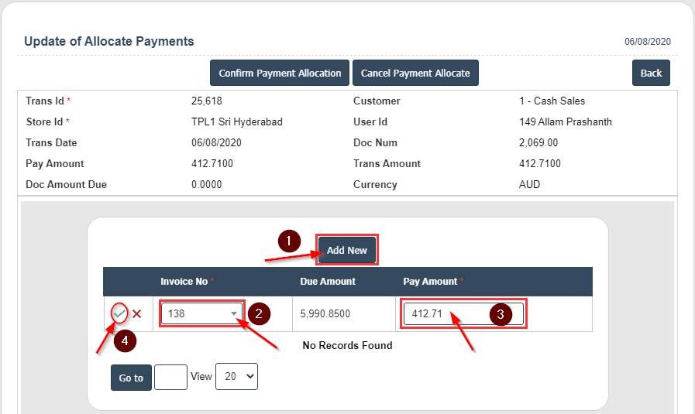Select the Due Amount column header
695x414 pixels.
point(328,281)
